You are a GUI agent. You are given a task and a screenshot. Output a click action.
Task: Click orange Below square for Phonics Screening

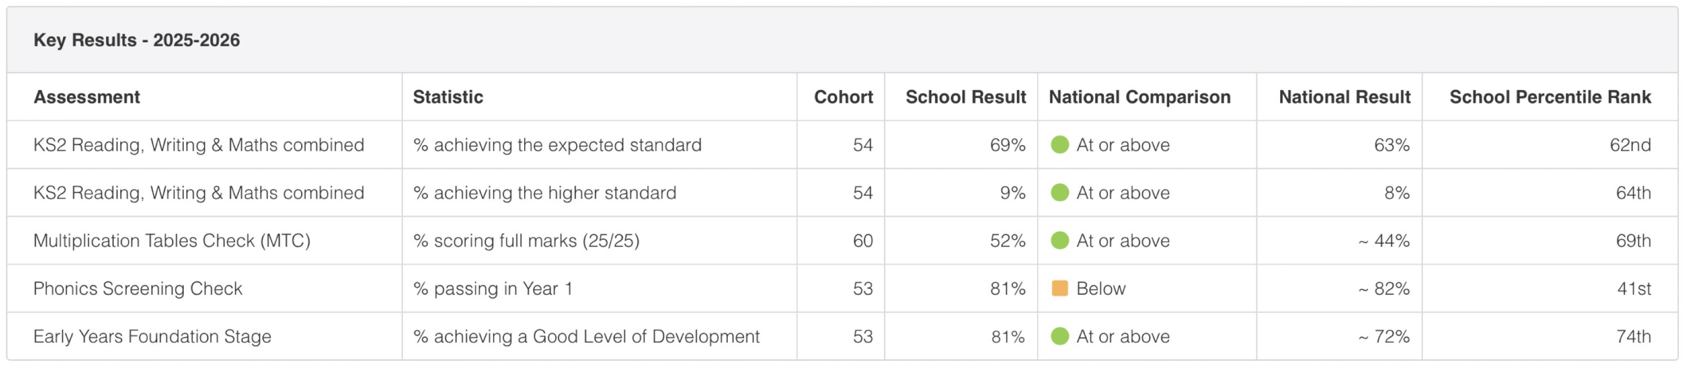pyautogui.click(x=1060, y=288)
